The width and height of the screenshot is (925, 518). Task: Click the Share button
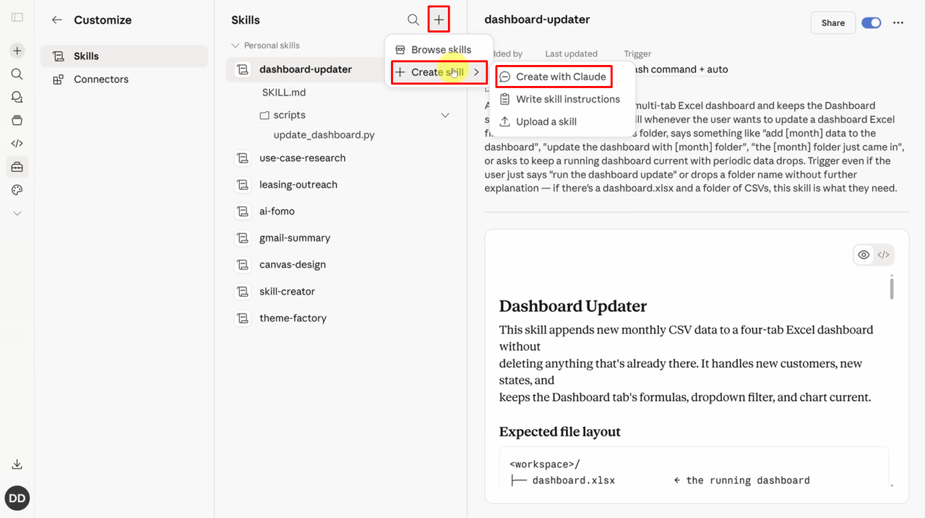click(833, 23)
